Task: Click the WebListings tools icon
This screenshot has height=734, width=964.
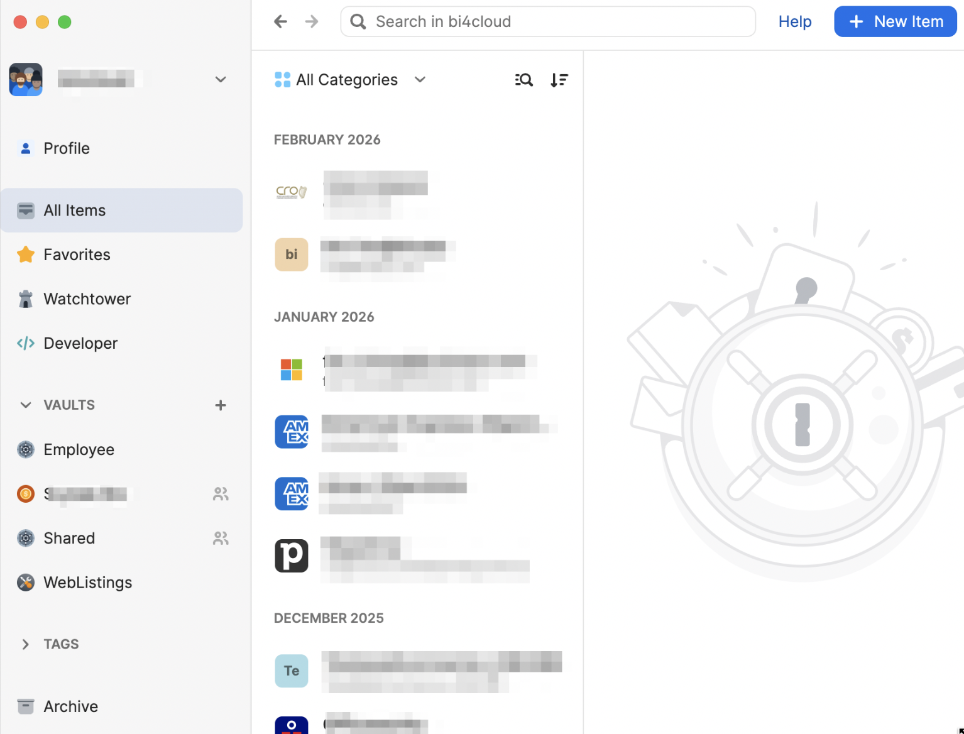Action: (26, 583)
